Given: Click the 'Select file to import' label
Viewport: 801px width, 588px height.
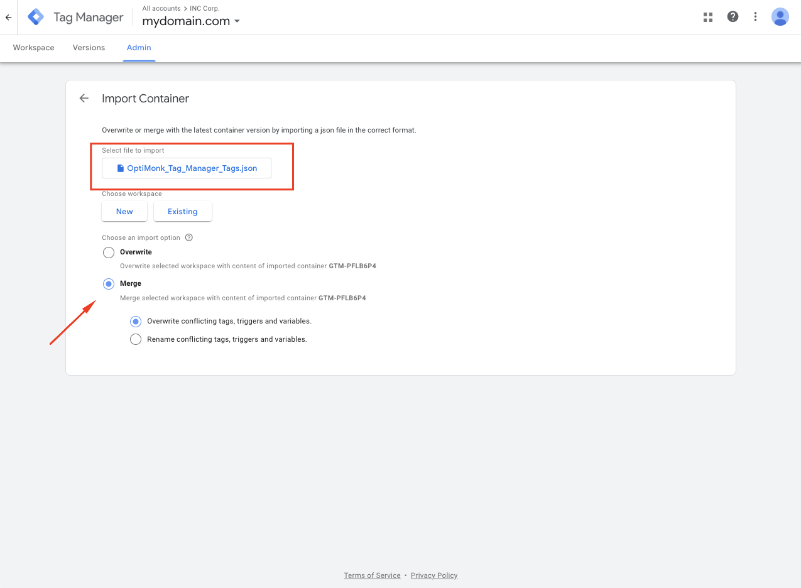Looking at the screenshot, I should pos(133,151).
